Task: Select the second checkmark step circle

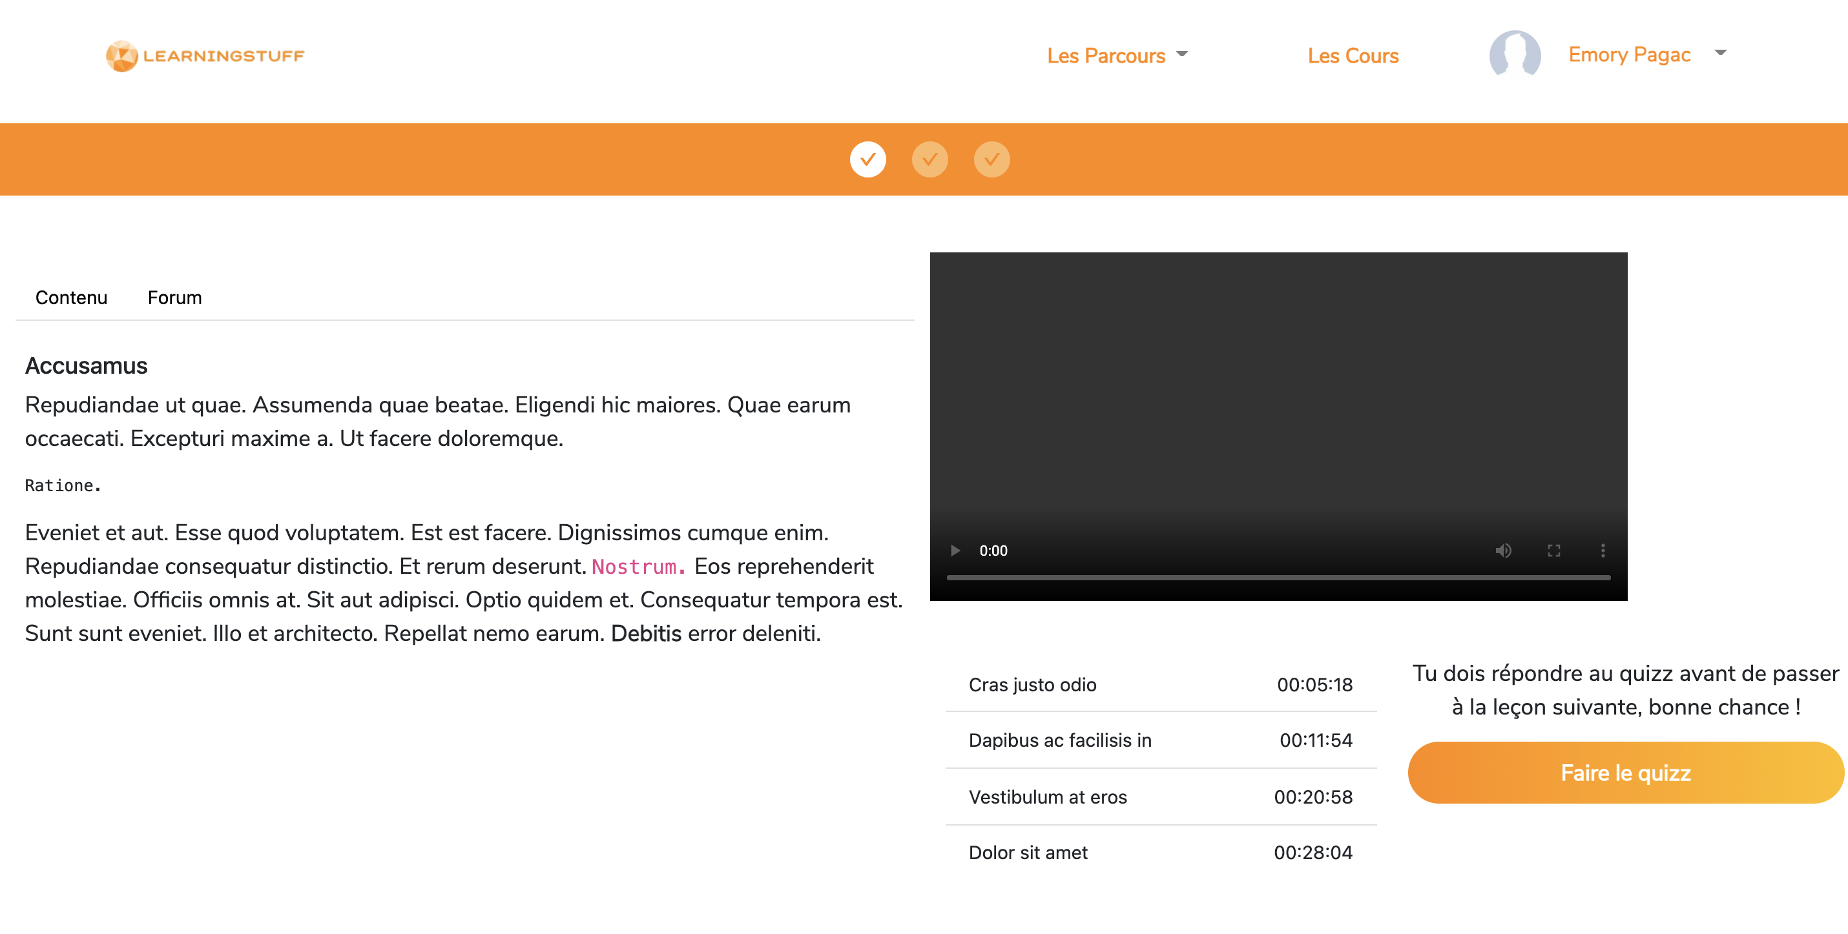Action: (929, 159)
